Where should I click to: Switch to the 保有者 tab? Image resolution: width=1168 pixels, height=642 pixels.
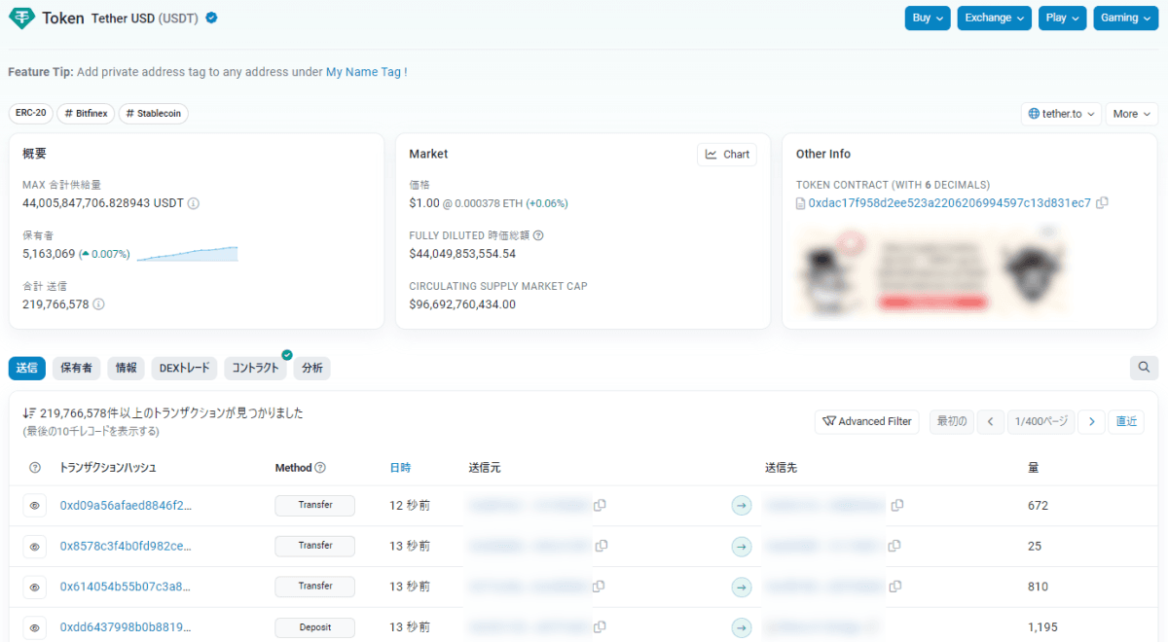pyautogui.click(x=76, y=368)
